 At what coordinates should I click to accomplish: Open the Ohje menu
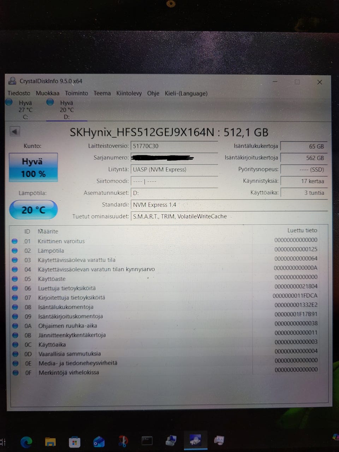click(x=153, y=93)
